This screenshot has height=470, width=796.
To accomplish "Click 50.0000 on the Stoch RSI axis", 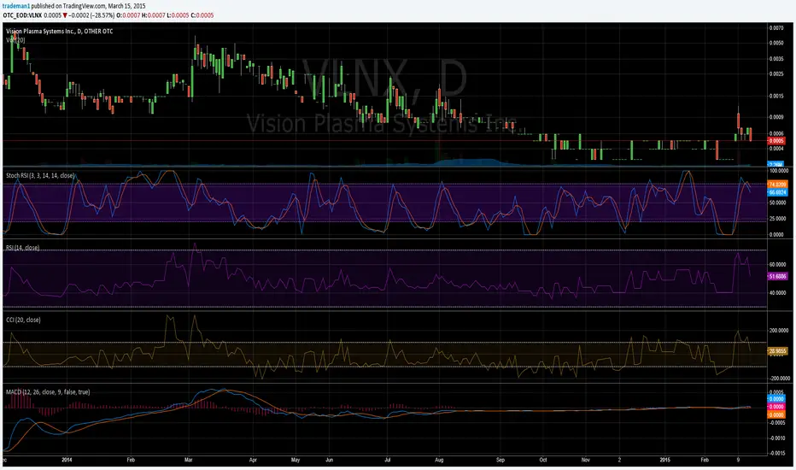I will [779, 203].
